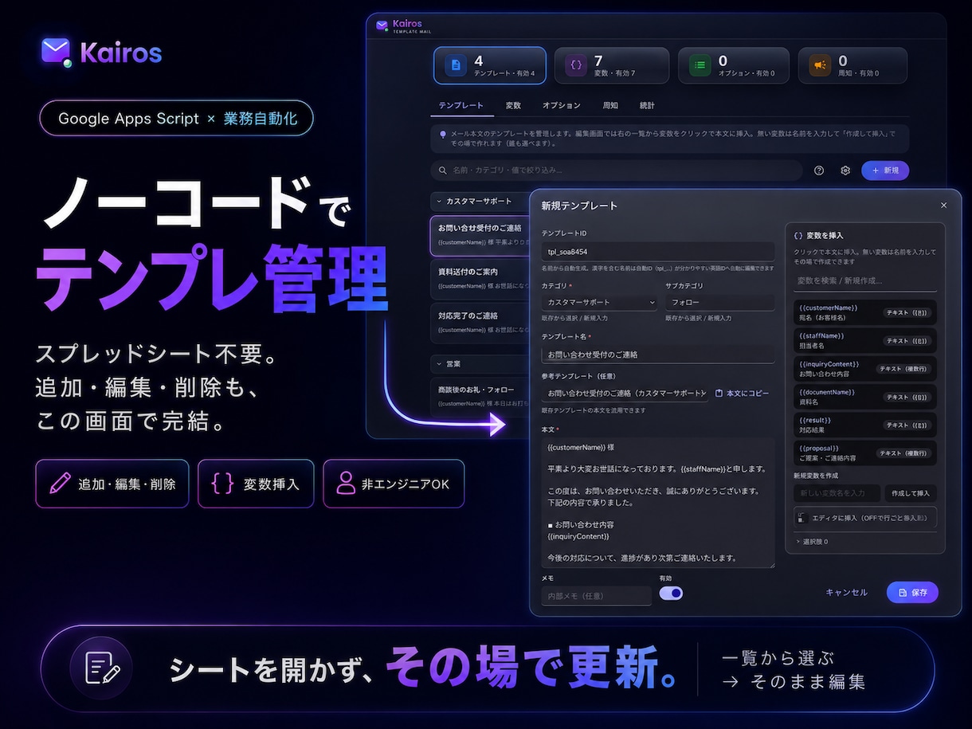Viewport: 972px width, 729px height.
Task: Select the 周知・有効 0 stat card
Action: pyautogui.click(x=853, y=66)
